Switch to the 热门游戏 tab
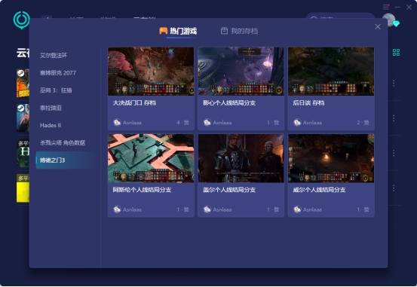This screenshot has width=417, height=287. coord(178,31)
